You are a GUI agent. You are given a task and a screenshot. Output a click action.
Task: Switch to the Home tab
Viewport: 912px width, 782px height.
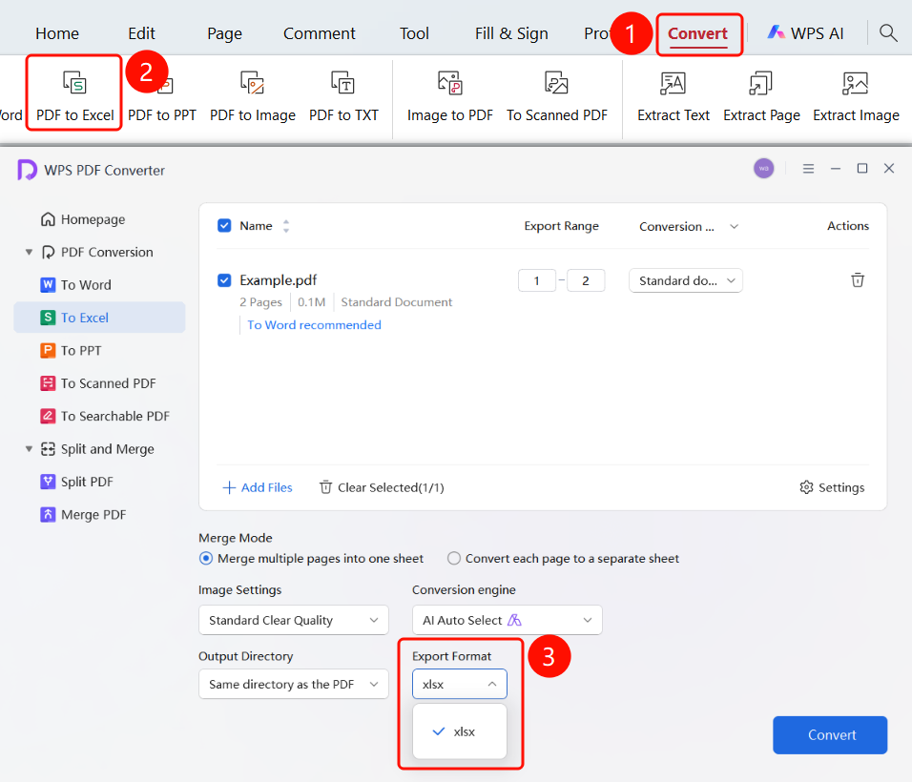point(57,33)
